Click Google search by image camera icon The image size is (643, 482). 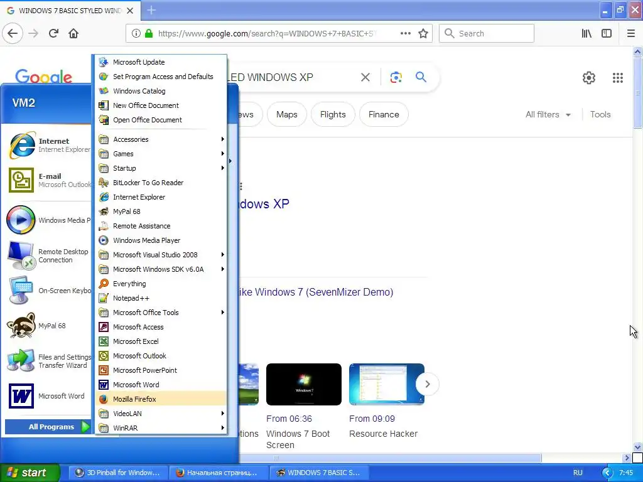tap(396, 77)
